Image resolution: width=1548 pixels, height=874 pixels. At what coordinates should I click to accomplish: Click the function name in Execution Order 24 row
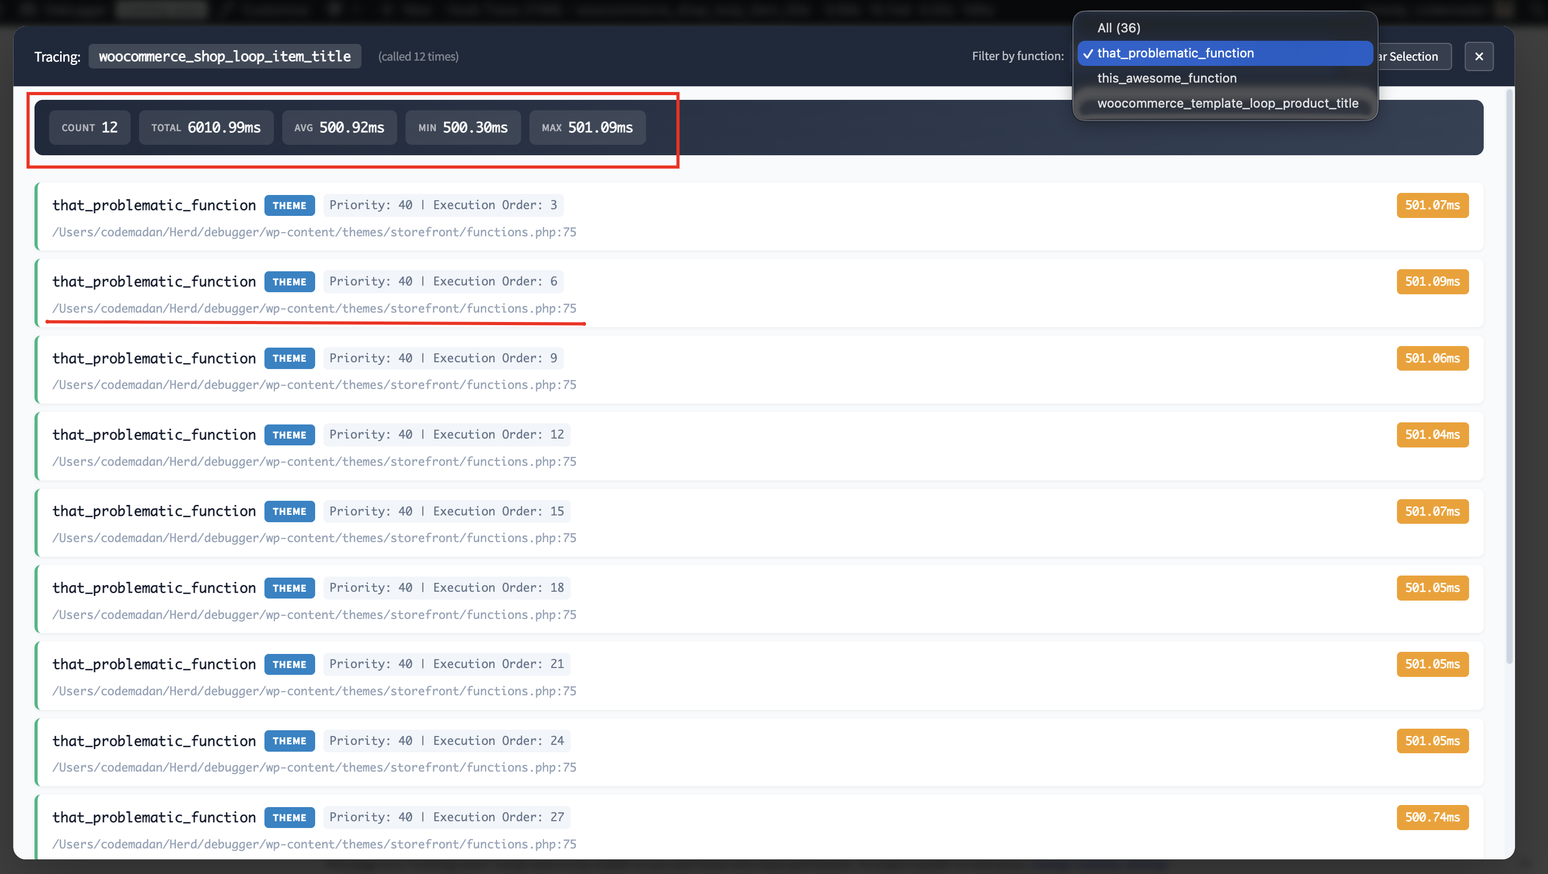pyautogui.click(x=154, y=741)
